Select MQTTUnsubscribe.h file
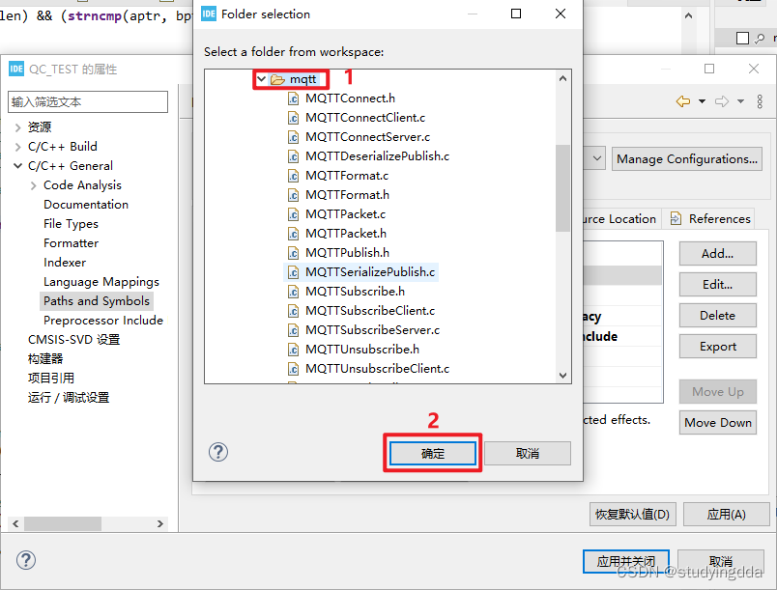The width and height of the screenshot is (777, 590). click(362, 350)
